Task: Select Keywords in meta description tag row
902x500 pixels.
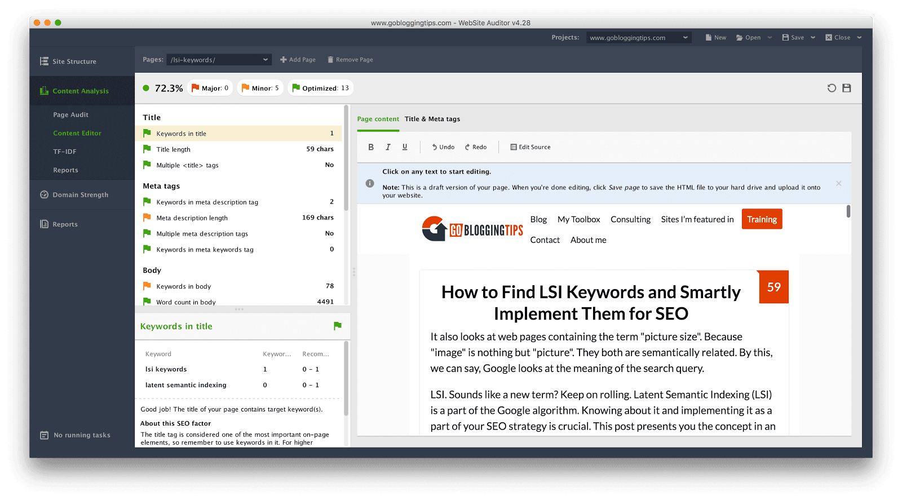Action: click(238, 202)
